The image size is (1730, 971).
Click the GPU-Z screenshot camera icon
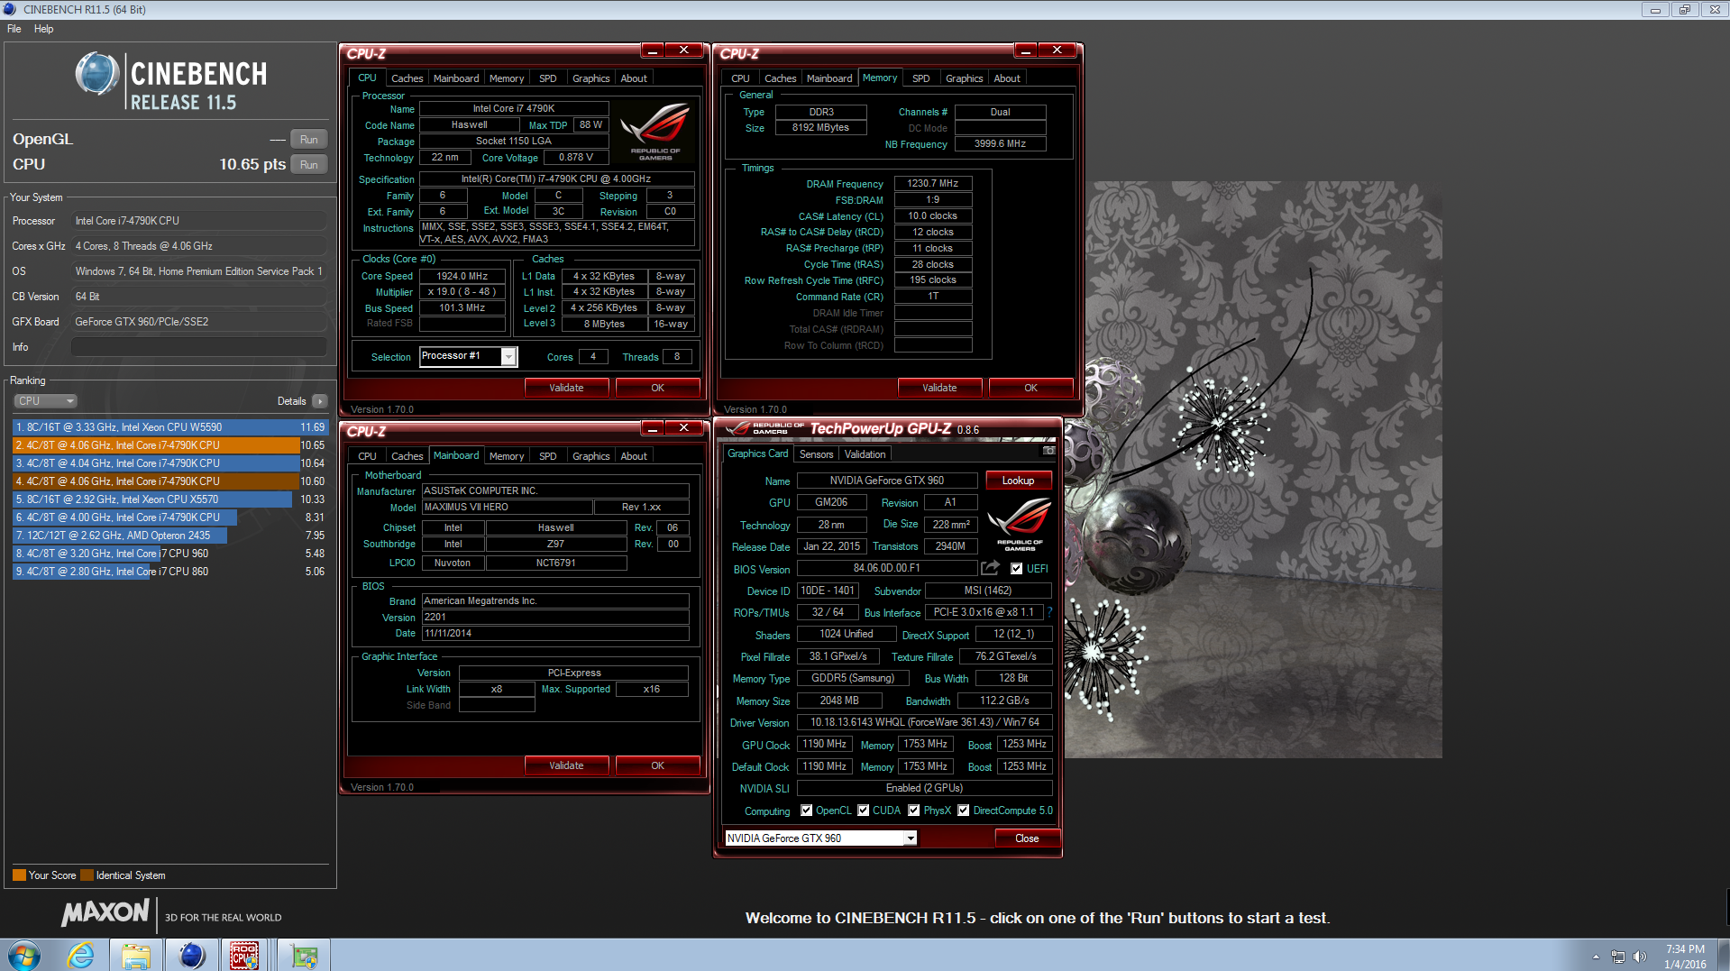click(x=1048, y=450)
